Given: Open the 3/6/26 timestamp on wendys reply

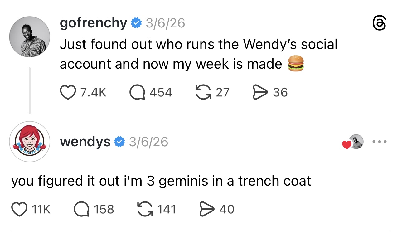Looking at the screenshot, I should tap(148, 142).
